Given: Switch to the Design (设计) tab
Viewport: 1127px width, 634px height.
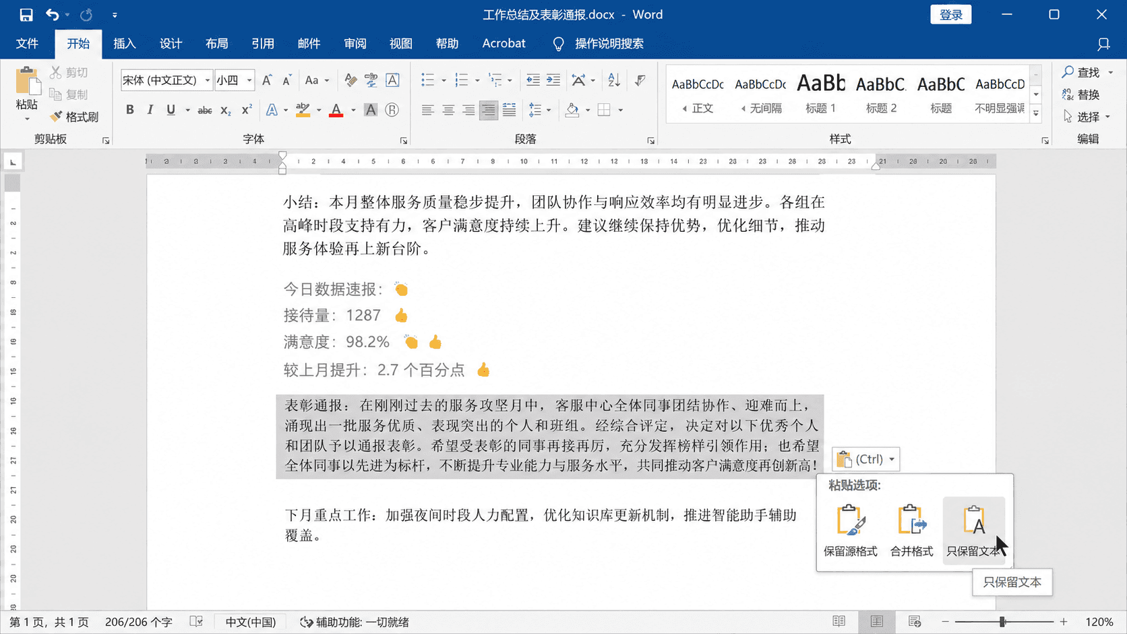Looking at the screenshot, I should (x=171, y=44).
